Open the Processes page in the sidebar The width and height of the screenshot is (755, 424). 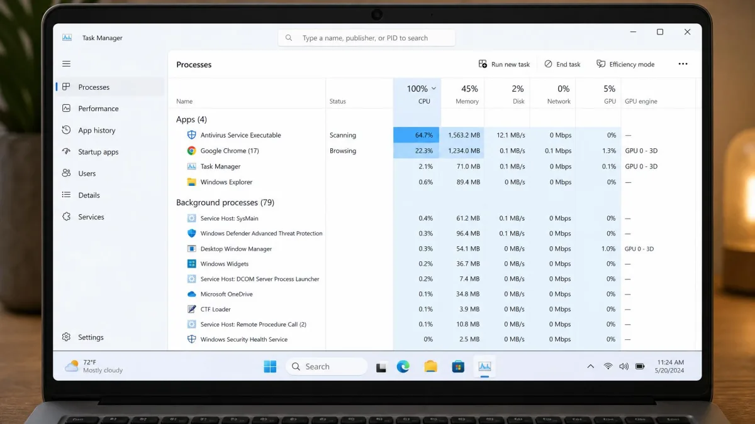coord(109,87)
